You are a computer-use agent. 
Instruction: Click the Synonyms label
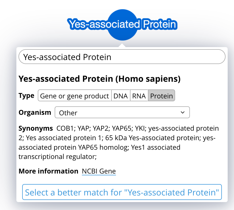coord(36,129)
